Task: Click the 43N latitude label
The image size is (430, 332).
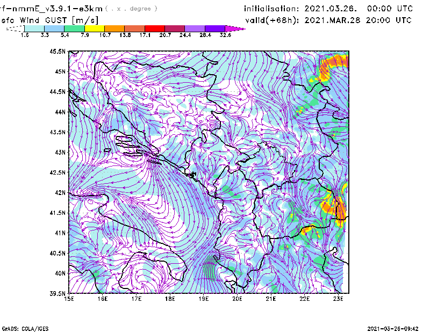Action: 60,152
